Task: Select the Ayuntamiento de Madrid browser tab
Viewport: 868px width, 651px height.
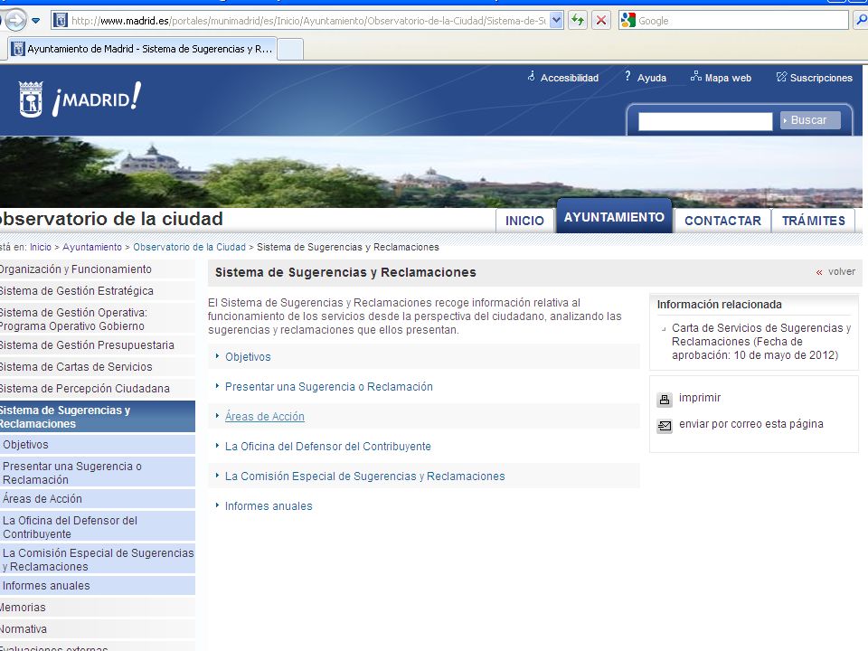Action: click(142, 49)
